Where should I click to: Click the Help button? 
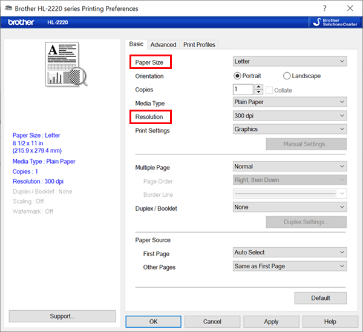pos(330,322)
